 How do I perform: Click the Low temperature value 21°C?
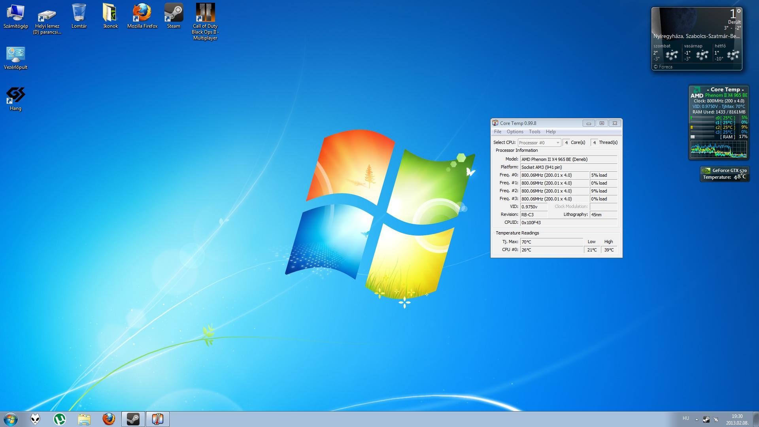(592, 250)
